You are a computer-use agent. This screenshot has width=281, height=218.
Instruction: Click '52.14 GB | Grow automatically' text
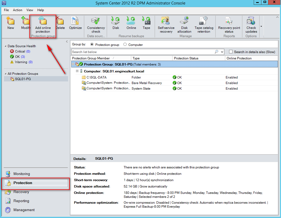click(x=145, y=186)
